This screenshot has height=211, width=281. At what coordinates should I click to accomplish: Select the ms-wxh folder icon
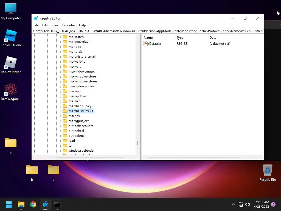65,101
